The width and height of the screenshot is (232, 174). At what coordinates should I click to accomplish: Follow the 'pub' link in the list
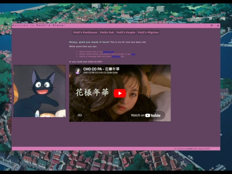(133, 54)
